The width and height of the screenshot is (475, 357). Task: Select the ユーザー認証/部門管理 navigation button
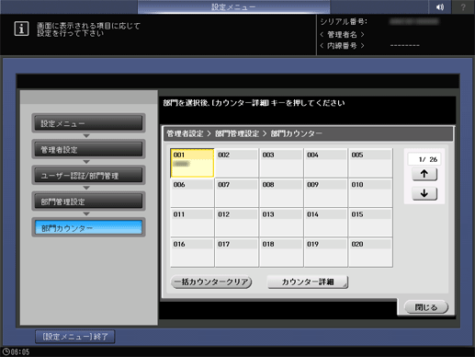88,176
